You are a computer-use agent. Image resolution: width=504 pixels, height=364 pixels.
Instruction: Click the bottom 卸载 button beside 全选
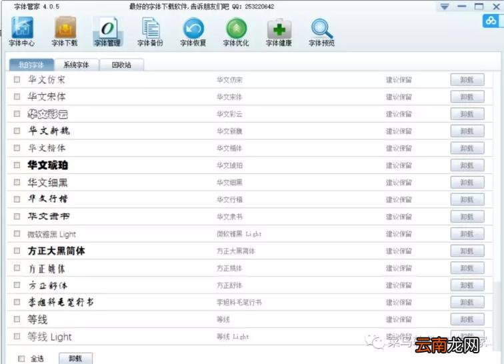click(x=76, y=359)
